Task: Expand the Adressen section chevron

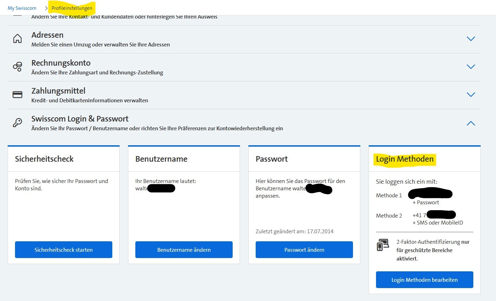Action: 471,39
